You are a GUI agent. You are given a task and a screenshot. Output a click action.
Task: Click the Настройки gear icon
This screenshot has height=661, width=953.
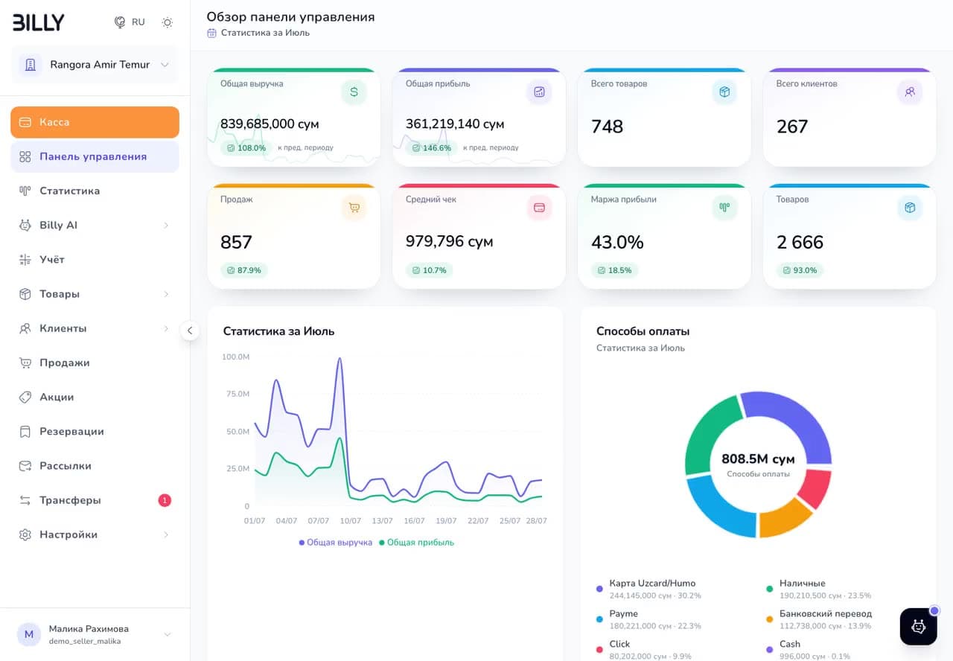[x=25, y=534]
